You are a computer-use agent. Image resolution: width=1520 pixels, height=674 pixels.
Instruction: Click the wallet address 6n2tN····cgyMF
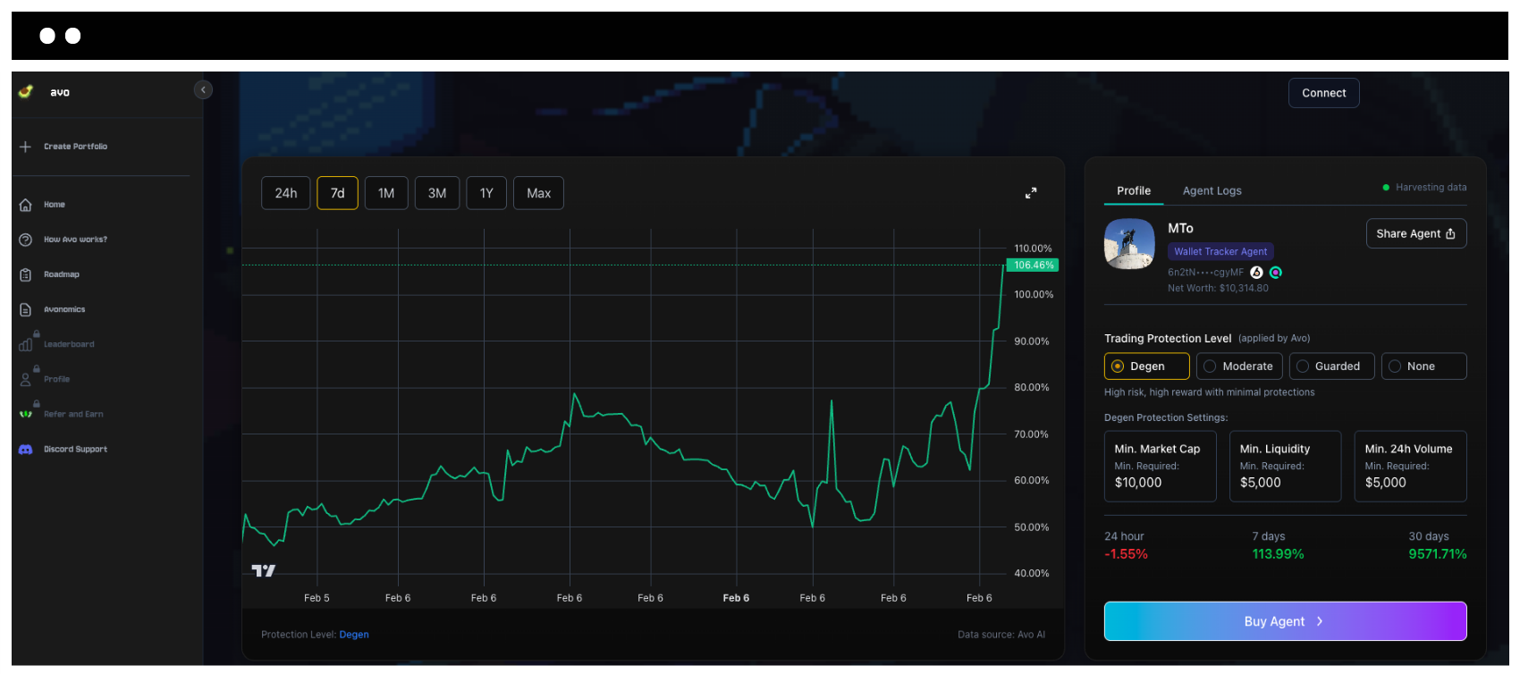click(1205, 272)
